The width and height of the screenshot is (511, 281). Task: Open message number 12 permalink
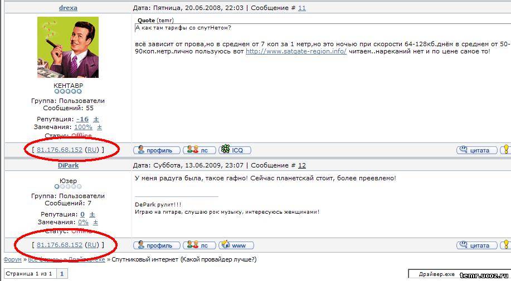point(302,165)
